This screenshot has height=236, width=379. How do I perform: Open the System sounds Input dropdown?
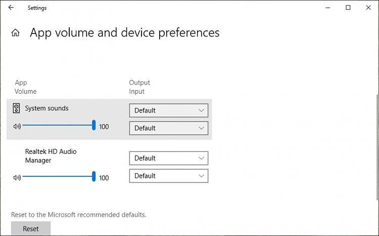(x=169, y=128)
